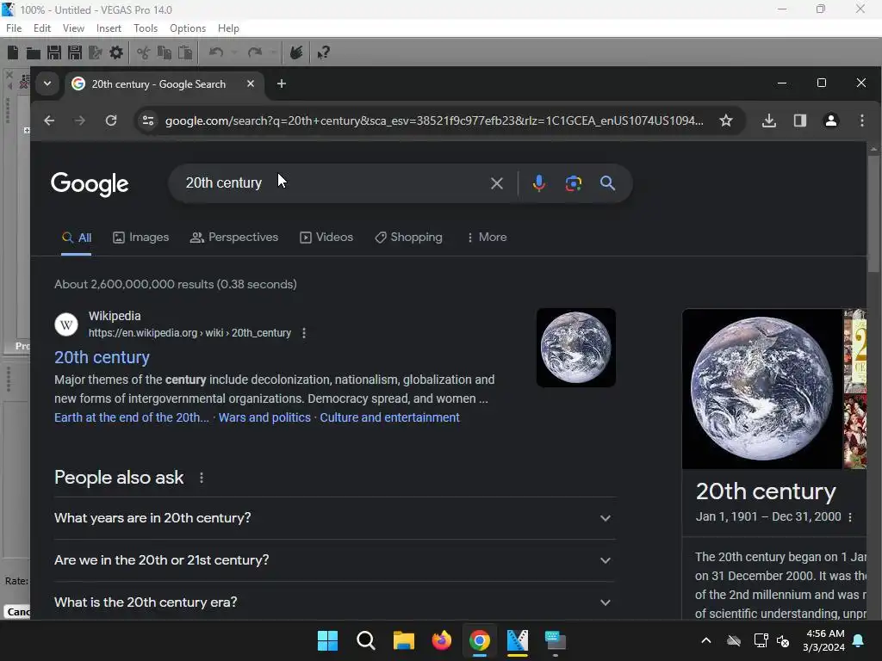This screenshot has width=882, height=661.
Task: Open View menu in VEGAS Pro
Action: click(x=74, y=28)
